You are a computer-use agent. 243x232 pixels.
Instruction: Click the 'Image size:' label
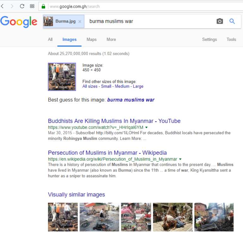pyautogui.click(x=93, y=65)
